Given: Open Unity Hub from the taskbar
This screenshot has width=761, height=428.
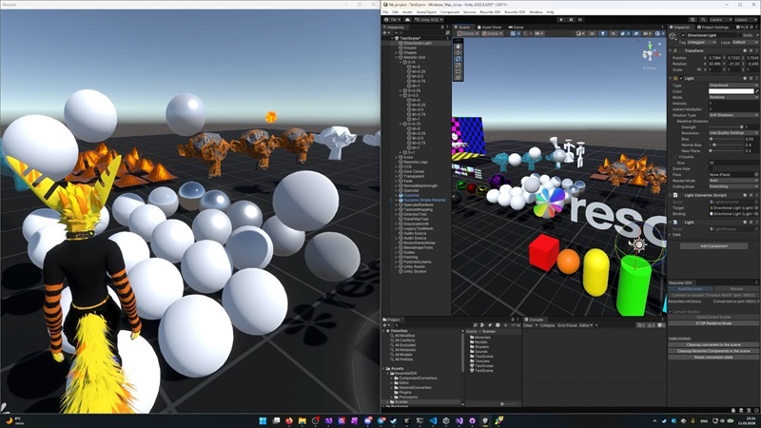Looking at the screenshot, I should [446, 420].
